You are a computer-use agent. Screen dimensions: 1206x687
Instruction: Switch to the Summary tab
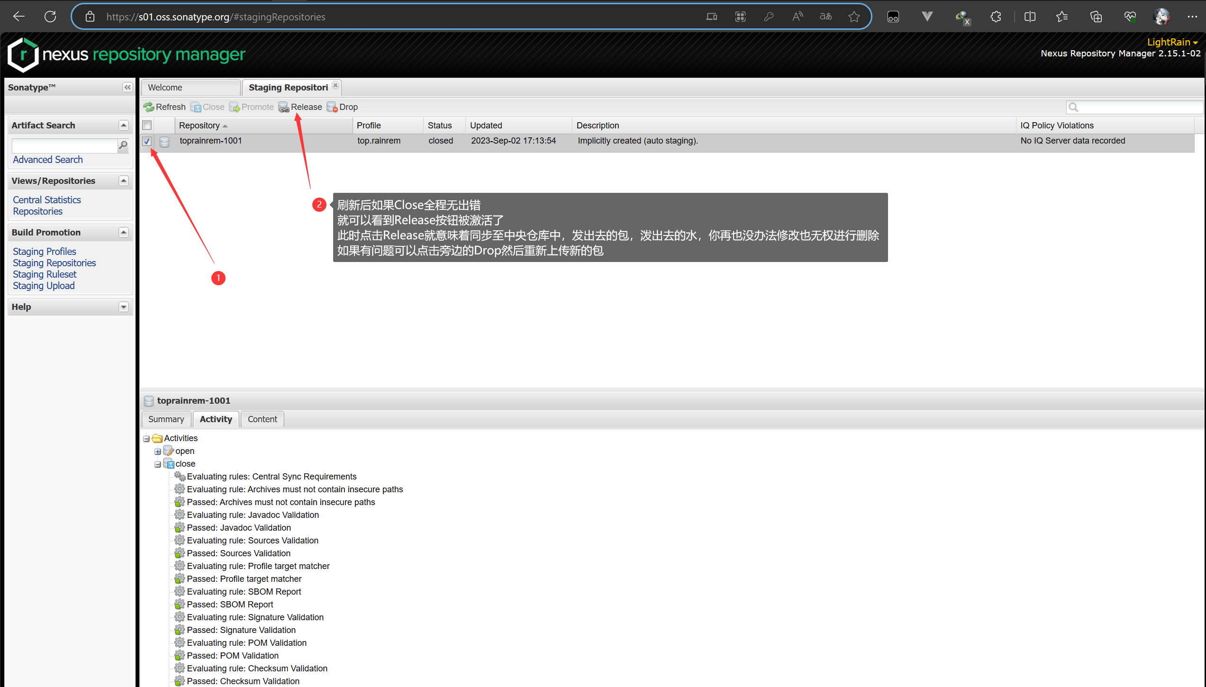coord(166,419)
